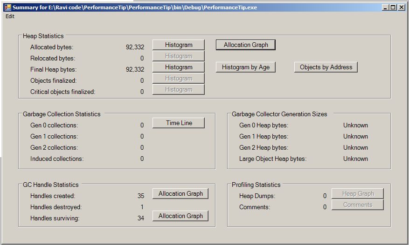Image resolution: width=409 pixels, height=245 pixels.
Task: Click the GC Handle Statistics group title
Action: 51,185
